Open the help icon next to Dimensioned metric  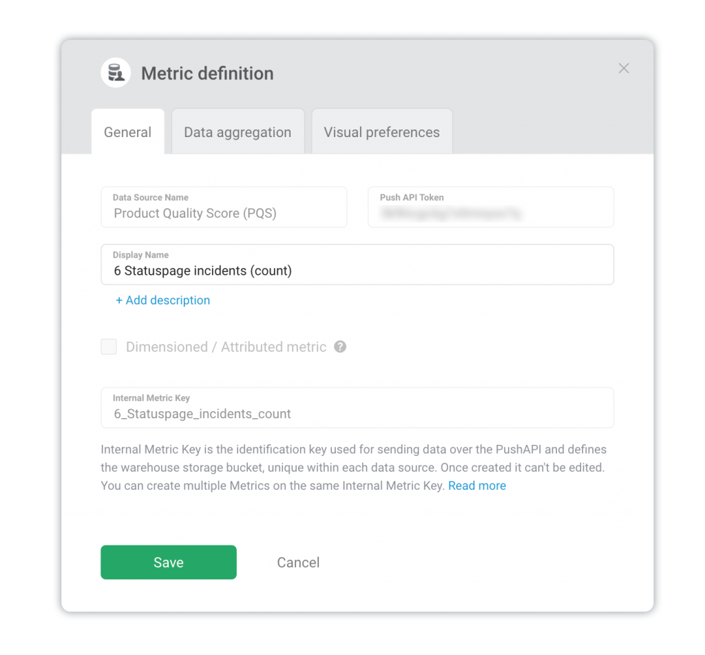pyautogui.click(x=340, y=347)
